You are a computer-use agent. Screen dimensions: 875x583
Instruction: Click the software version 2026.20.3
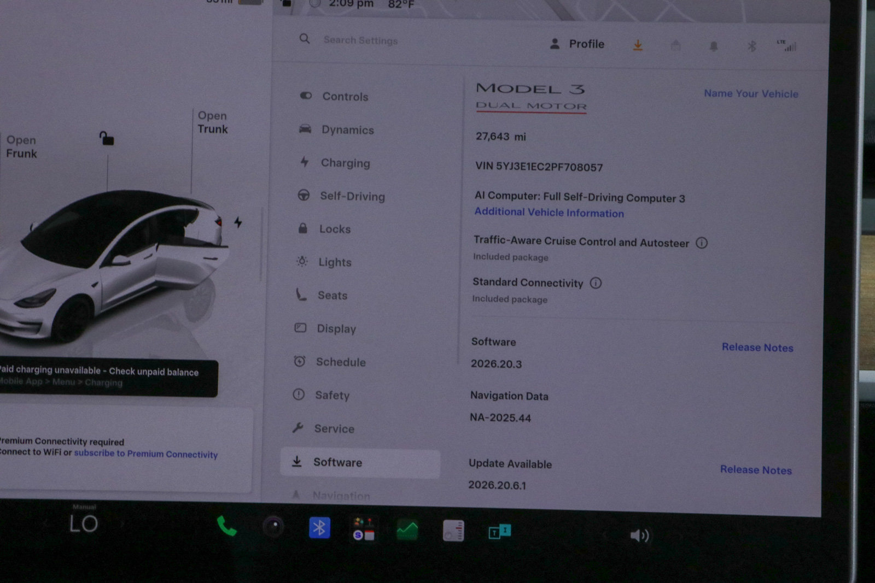[497, 364]
